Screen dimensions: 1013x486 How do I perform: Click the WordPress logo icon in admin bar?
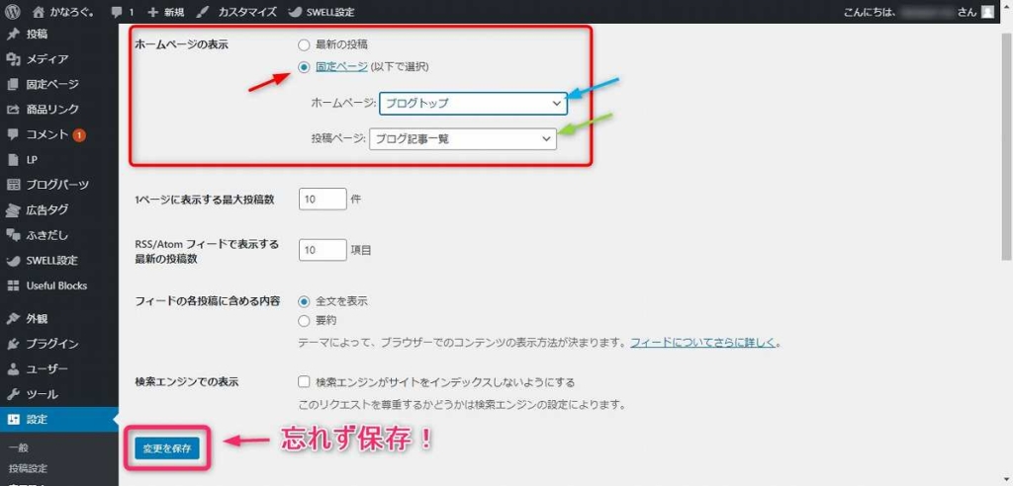(13, 12)
